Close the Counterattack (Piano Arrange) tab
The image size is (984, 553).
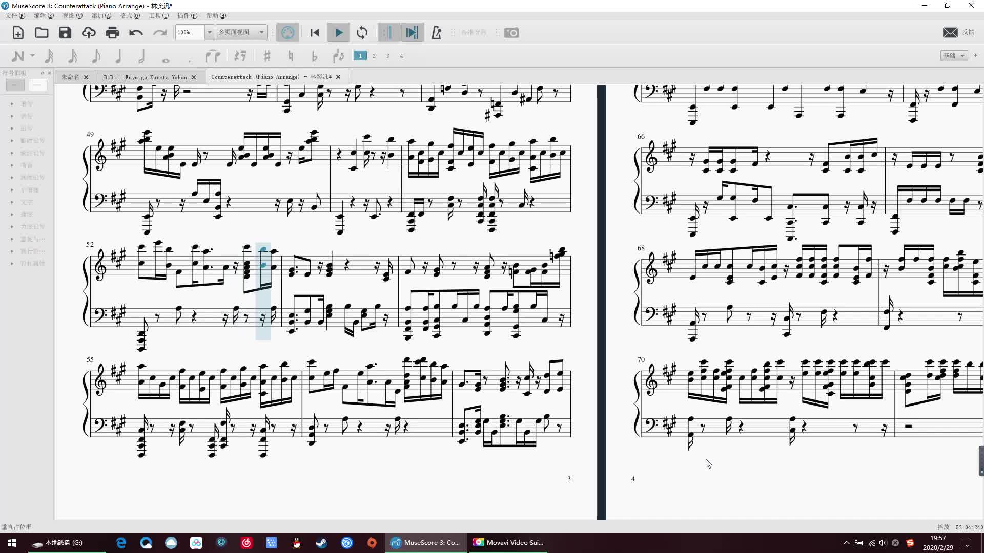[338, 77]
